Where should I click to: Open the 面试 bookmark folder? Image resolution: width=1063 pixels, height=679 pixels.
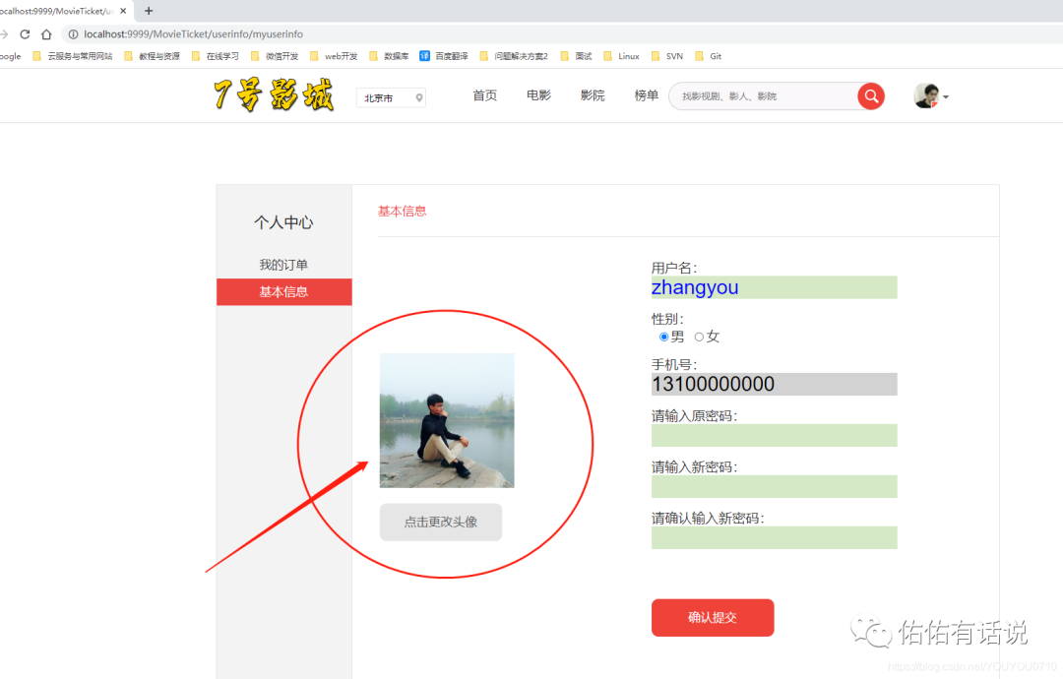[576, 56]
